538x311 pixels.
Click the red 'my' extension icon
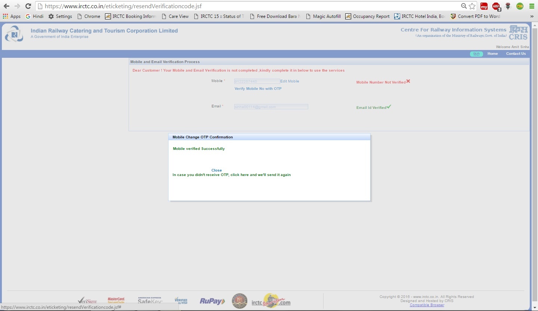(x=484, y=6)
